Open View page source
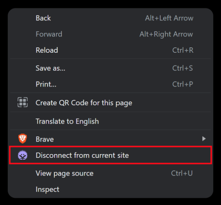This screenshot has width=221, height=205. 110,173
